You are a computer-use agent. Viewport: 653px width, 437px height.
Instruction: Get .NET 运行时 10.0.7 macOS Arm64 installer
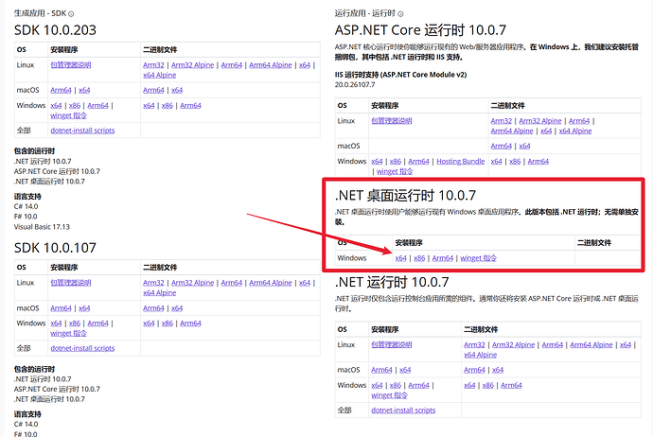point(382,370)
